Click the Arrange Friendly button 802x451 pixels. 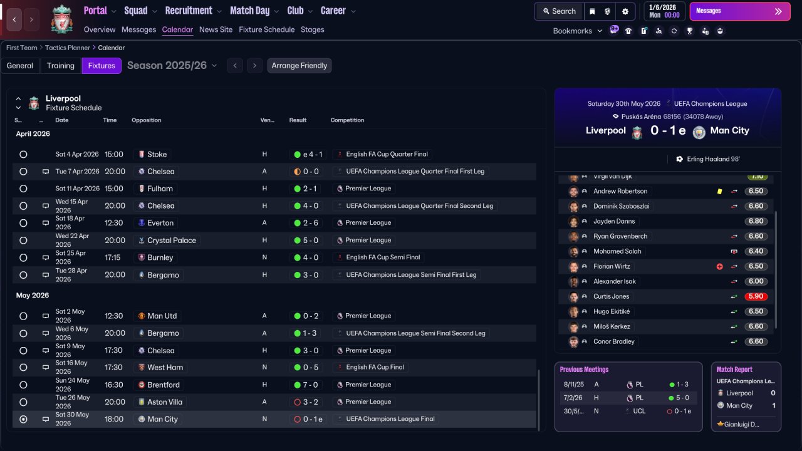[299, 66]
